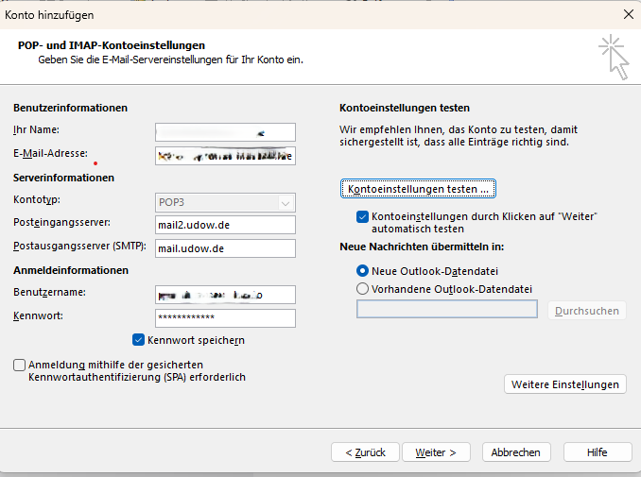Close the Konto hinzufügen dialog
Screen dimensions: 641x477
pos(629,15)
